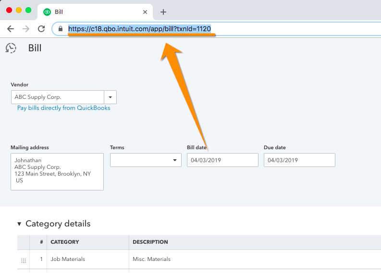Open the Vendor dropdown arrow
The height and width of the screenshot is (273, 381).
pyautogui.click(x=111, y=97)
